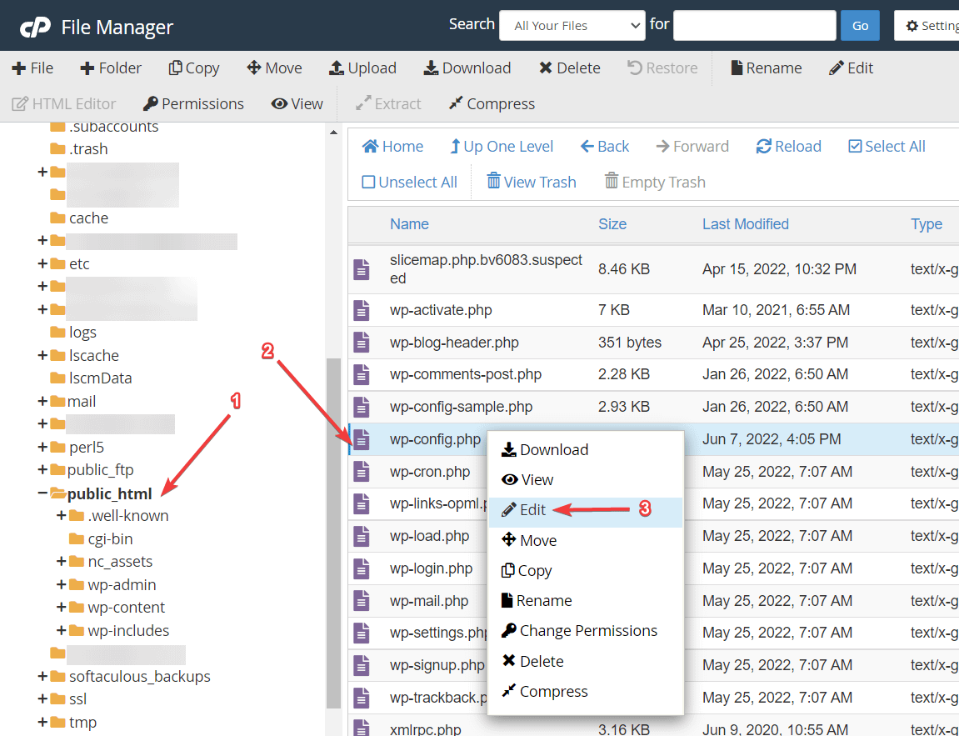Choose Compress in context menu
Image resolution: width=959 pixels, height=736 pixels.
(x=585, y=691)
